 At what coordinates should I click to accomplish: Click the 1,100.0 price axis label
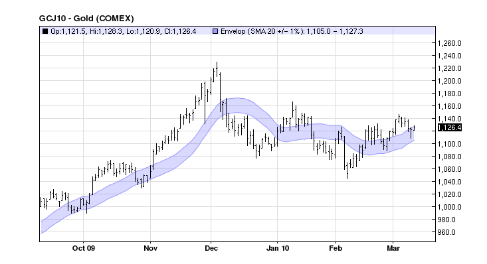click(x=449, y=144)
